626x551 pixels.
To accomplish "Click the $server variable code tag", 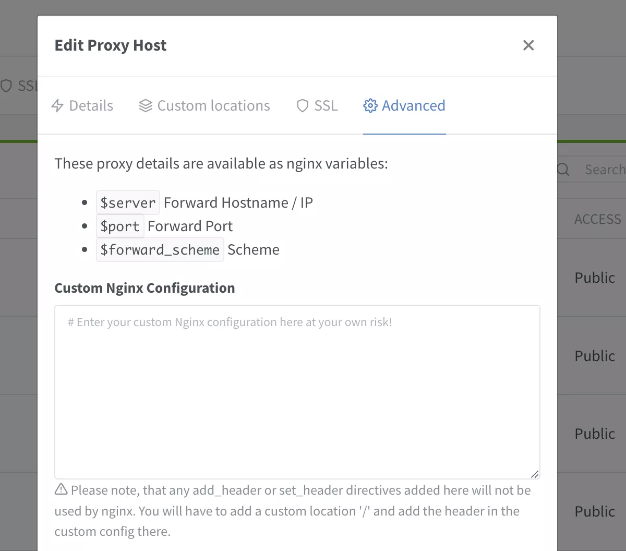I will point(128,202).
